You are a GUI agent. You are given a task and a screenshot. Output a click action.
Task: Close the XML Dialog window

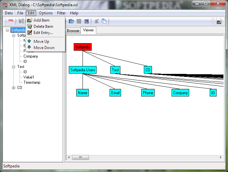(x=218, y=4)
